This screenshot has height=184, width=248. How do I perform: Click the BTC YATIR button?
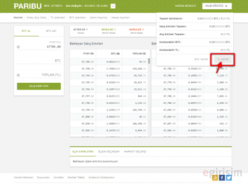[201, 59]
